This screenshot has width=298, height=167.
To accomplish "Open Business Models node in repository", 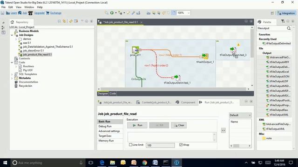I will tap(27, 31).
